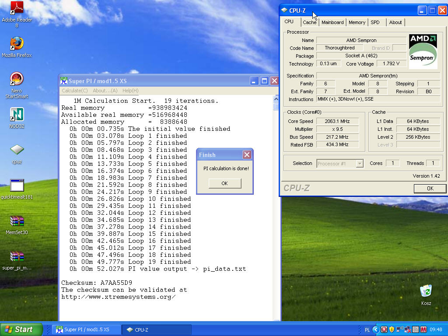Click the Super PI scrollbar up arrow
448x336 pixels.
(x=276, y=99)
